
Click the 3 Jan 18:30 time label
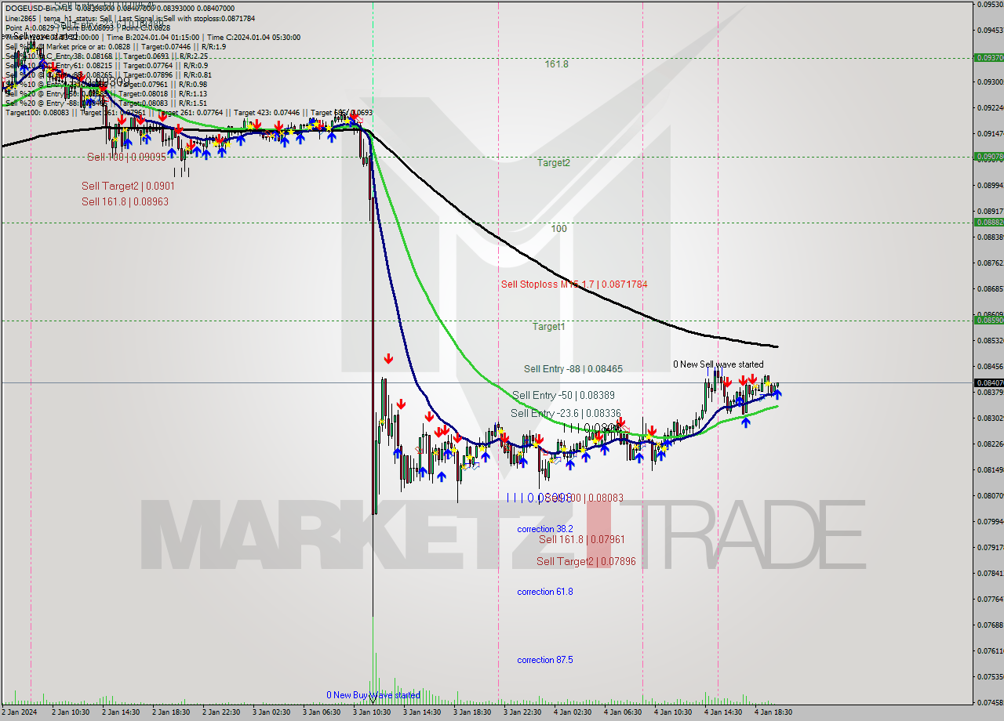click(x=473, y=712)
